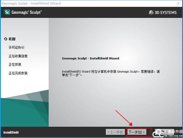Click the 3D Systems logo

point(163,13)
